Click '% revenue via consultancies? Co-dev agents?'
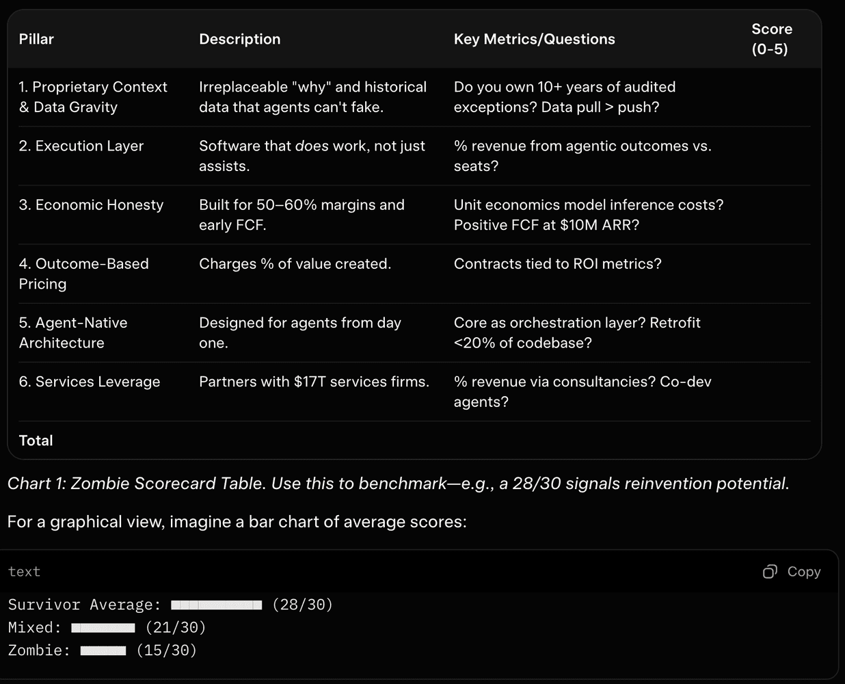The height and width of the screenshot is (684, 845). click(582, 391)
